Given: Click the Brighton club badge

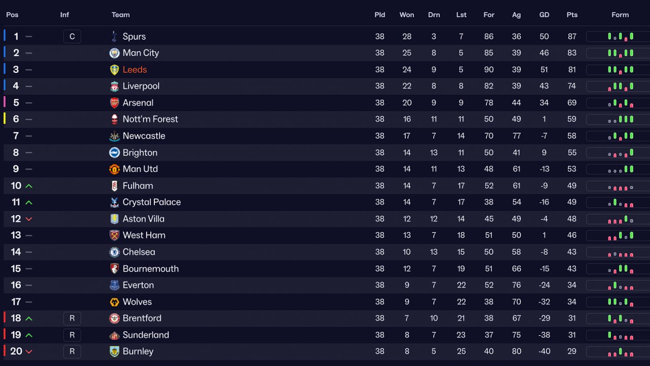Looking at the screenshot, I should pyautogui.click(x=114, y=153).
